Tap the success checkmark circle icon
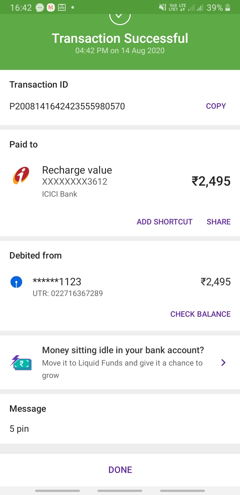 click(x=120, y=17)
